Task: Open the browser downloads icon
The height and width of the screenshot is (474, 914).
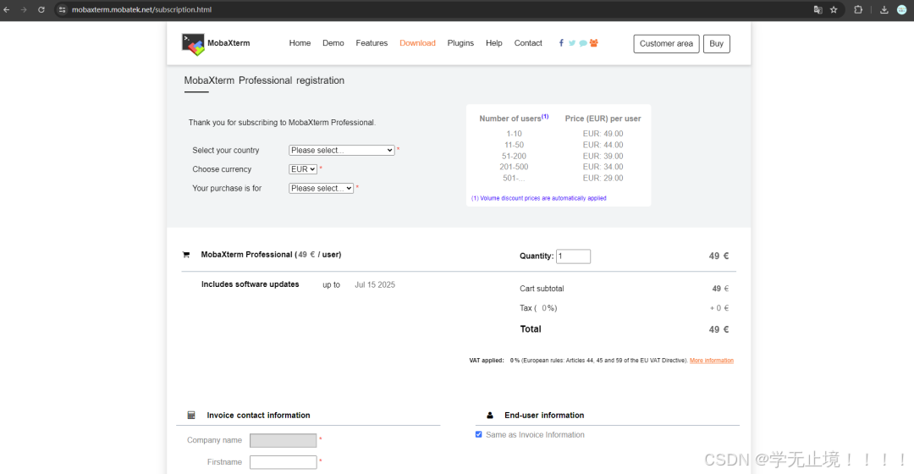Action: click(x=884, y=10)
